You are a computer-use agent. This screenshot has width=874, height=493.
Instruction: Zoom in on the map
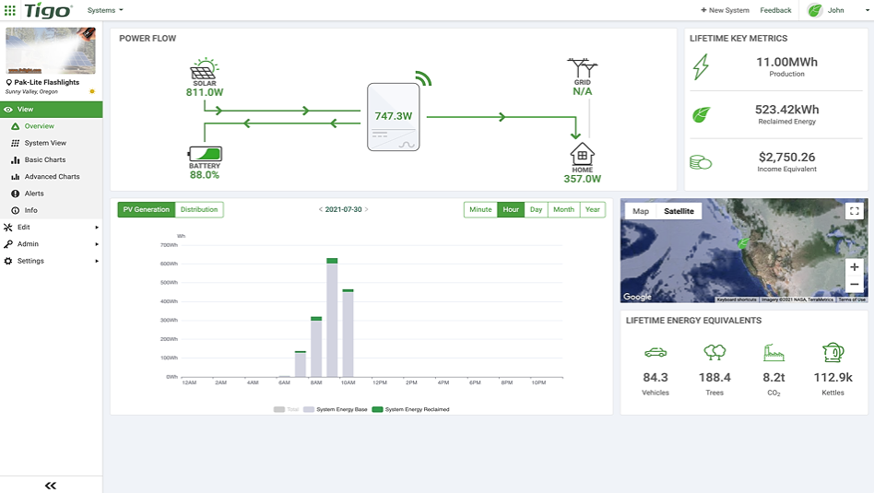coord(855,267)
